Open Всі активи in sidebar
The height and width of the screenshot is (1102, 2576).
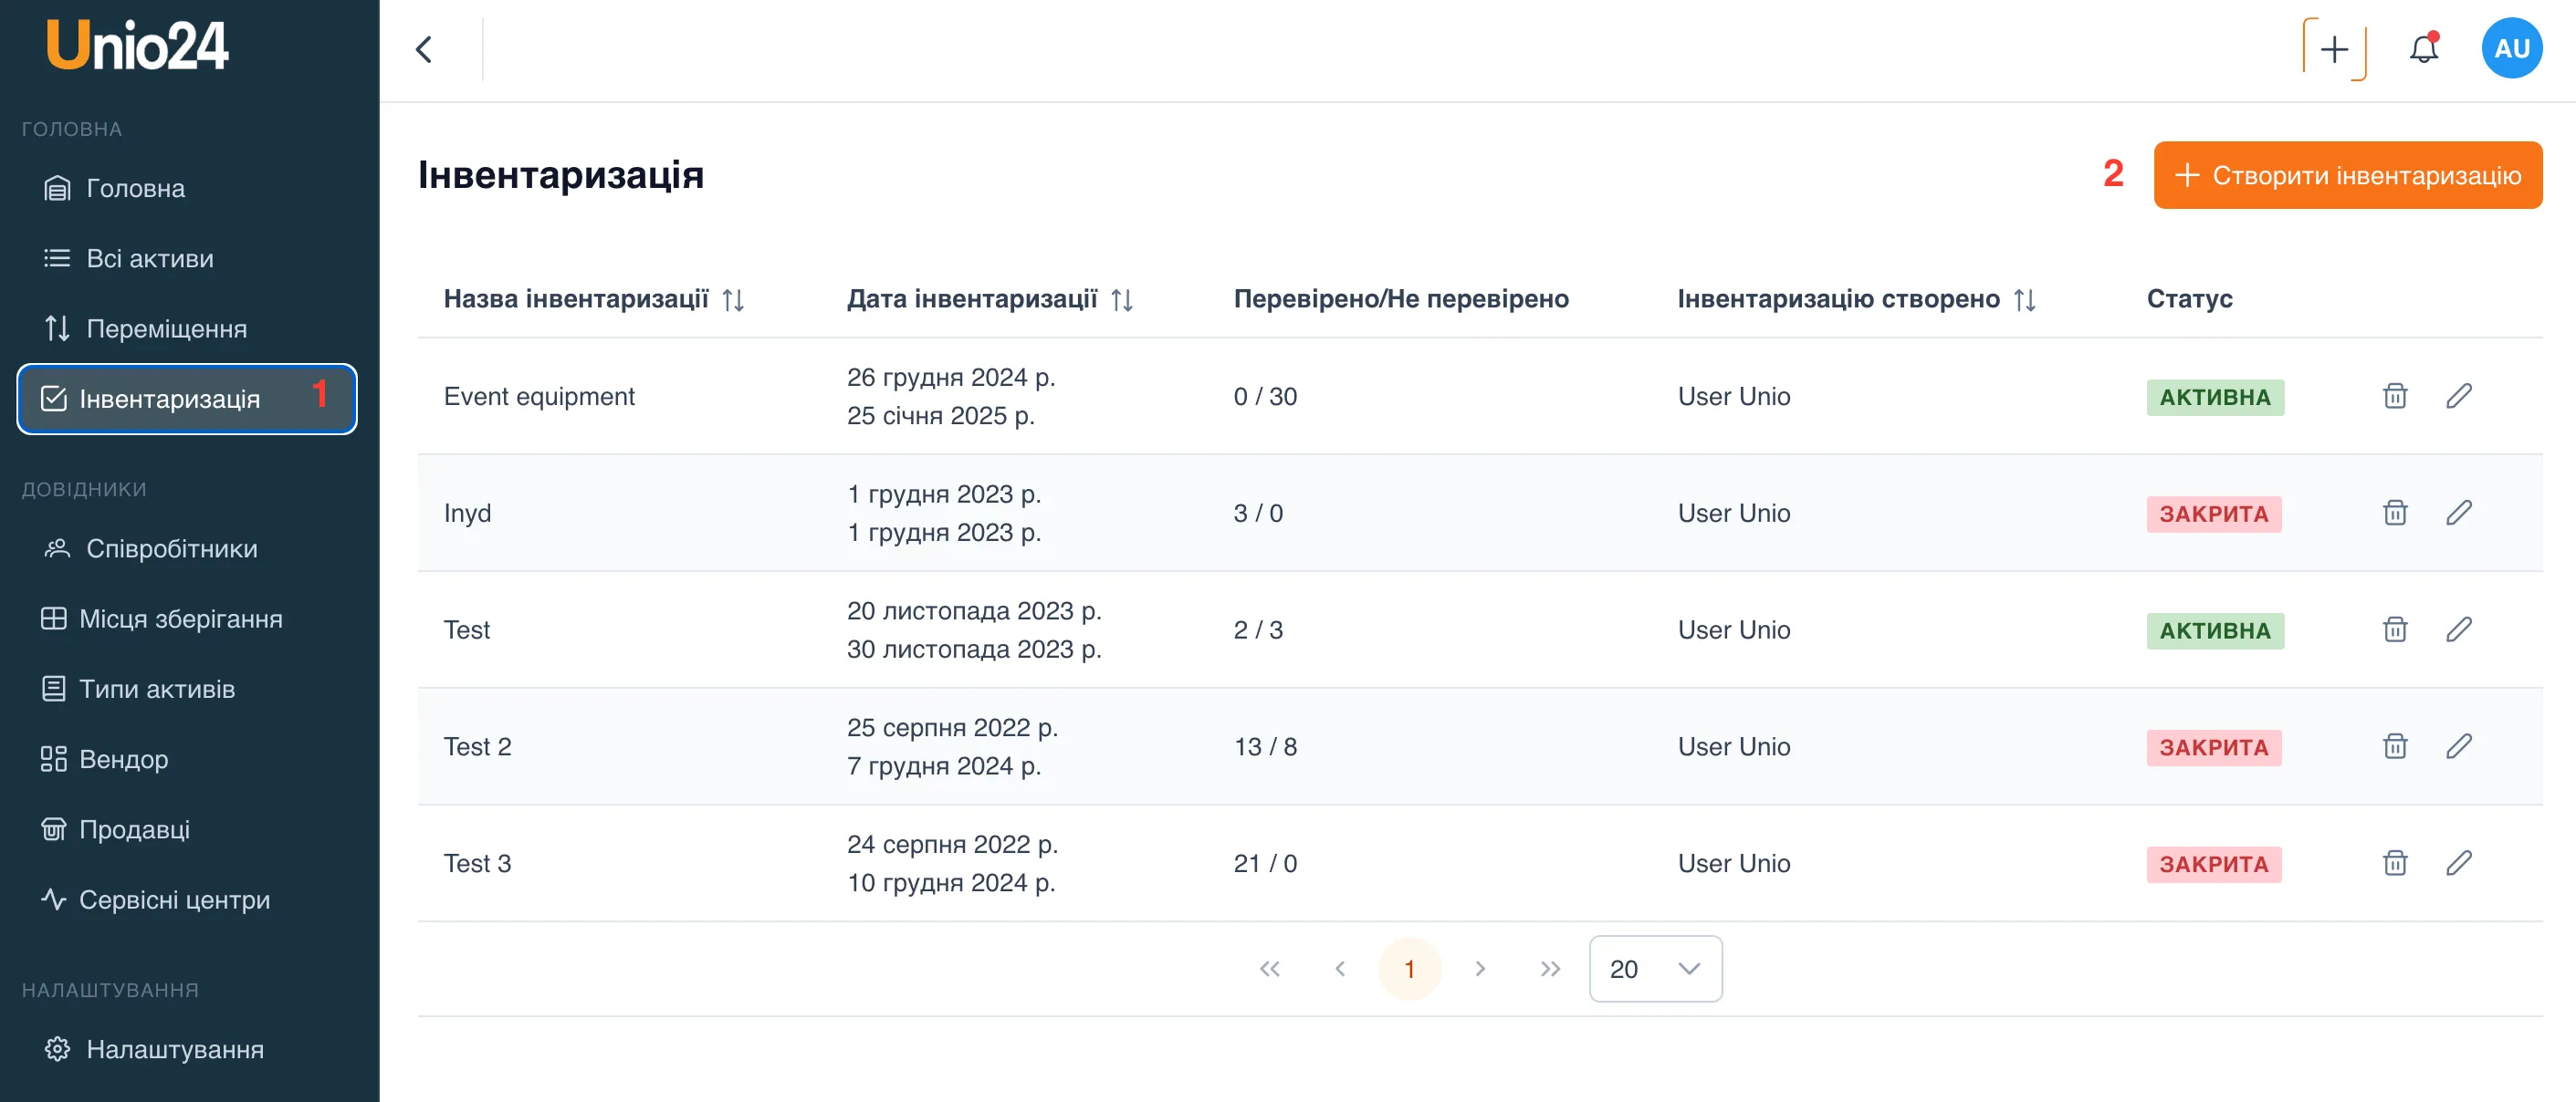[x=150, y=259]
